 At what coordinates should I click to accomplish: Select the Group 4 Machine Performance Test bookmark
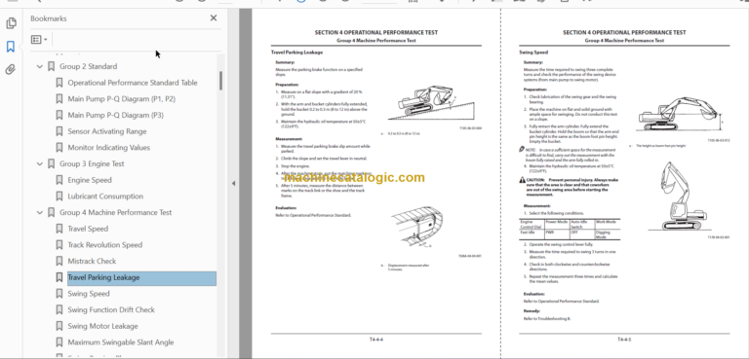click(x=116, y=213)
